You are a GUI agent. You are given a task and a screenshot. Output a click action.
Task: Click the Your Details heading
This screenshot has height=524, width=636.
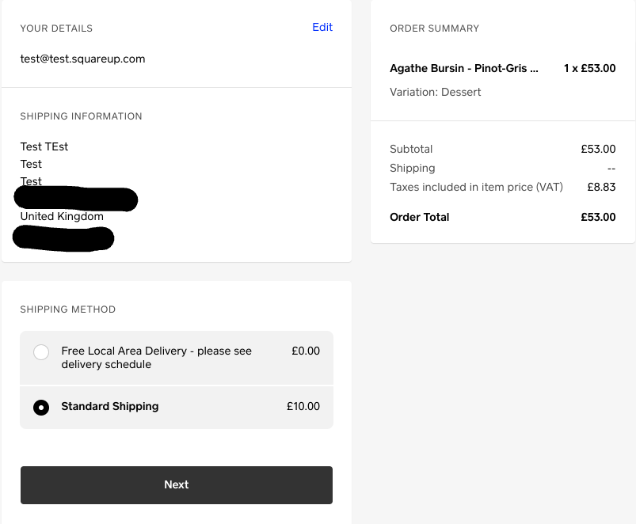click(x=56, y=28)
